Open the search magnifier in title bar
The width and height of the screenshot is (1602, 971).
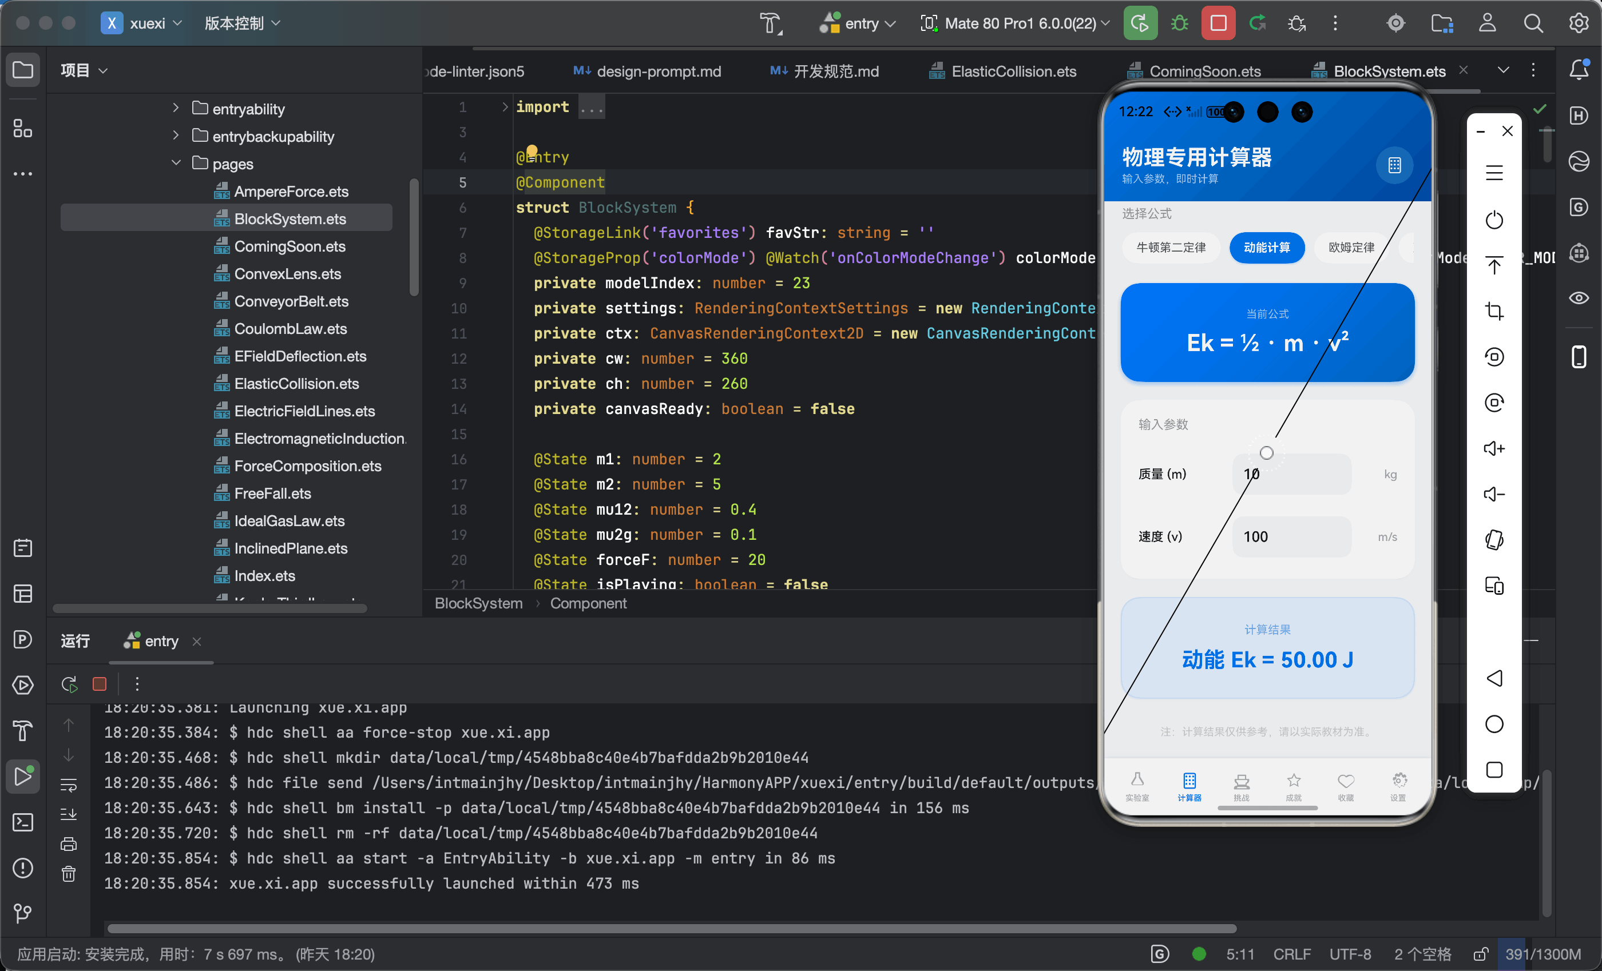click(x=1533, y=23)
